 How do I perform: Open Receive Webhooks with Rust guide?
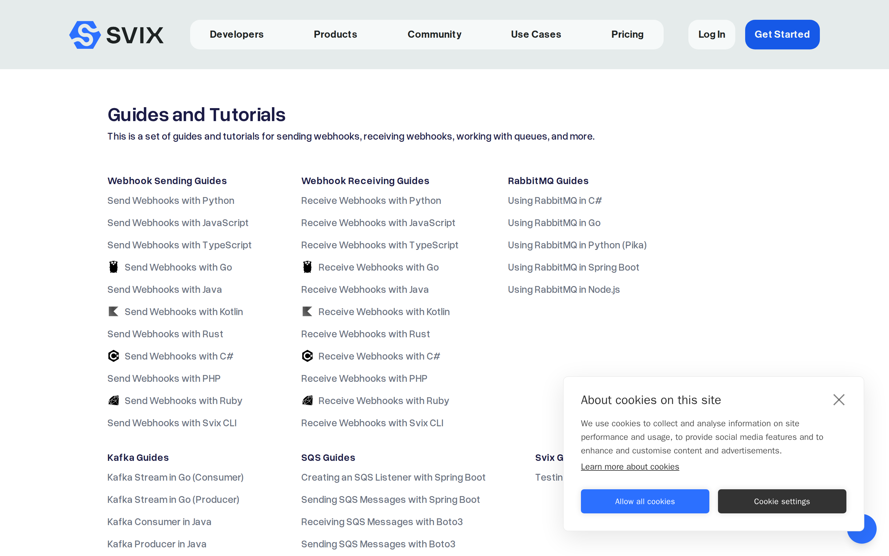[x=365, y=334]
